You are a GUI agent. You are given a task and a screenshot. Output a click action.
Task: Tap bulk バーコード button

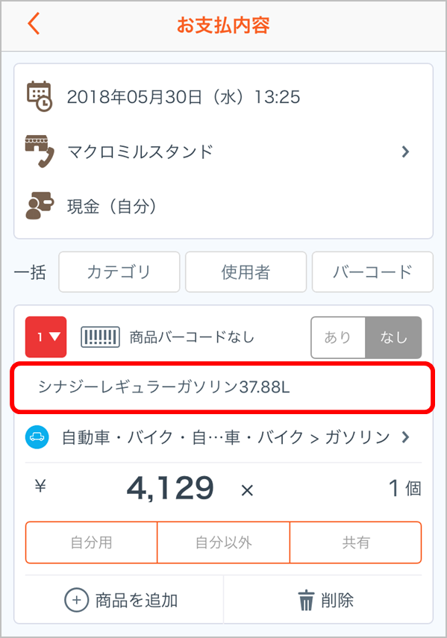372,272
